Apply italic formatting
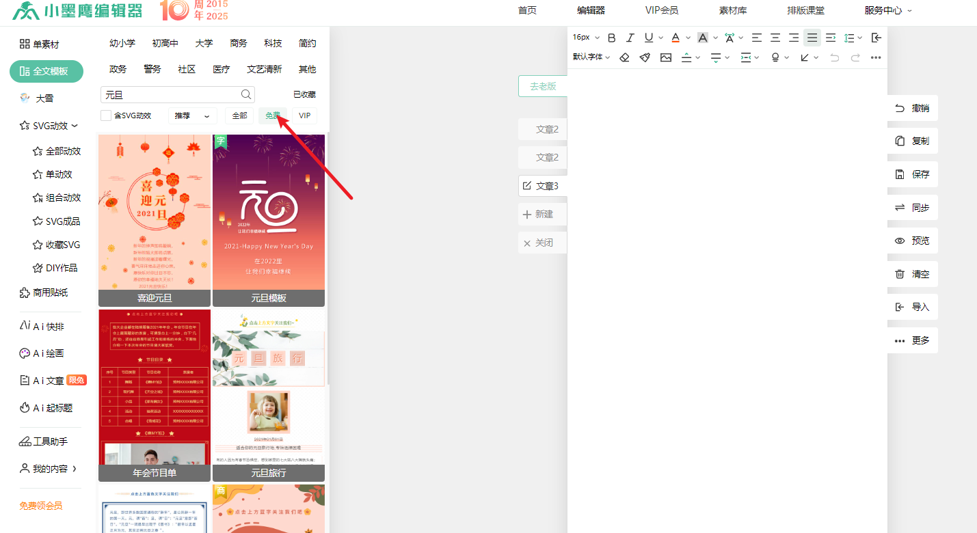Screen dimensions: 977x533 coord(630,38)
